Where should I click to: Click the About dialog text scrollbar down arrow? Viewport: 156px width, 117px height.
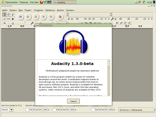pyautogui.click(x=109, y=95)
